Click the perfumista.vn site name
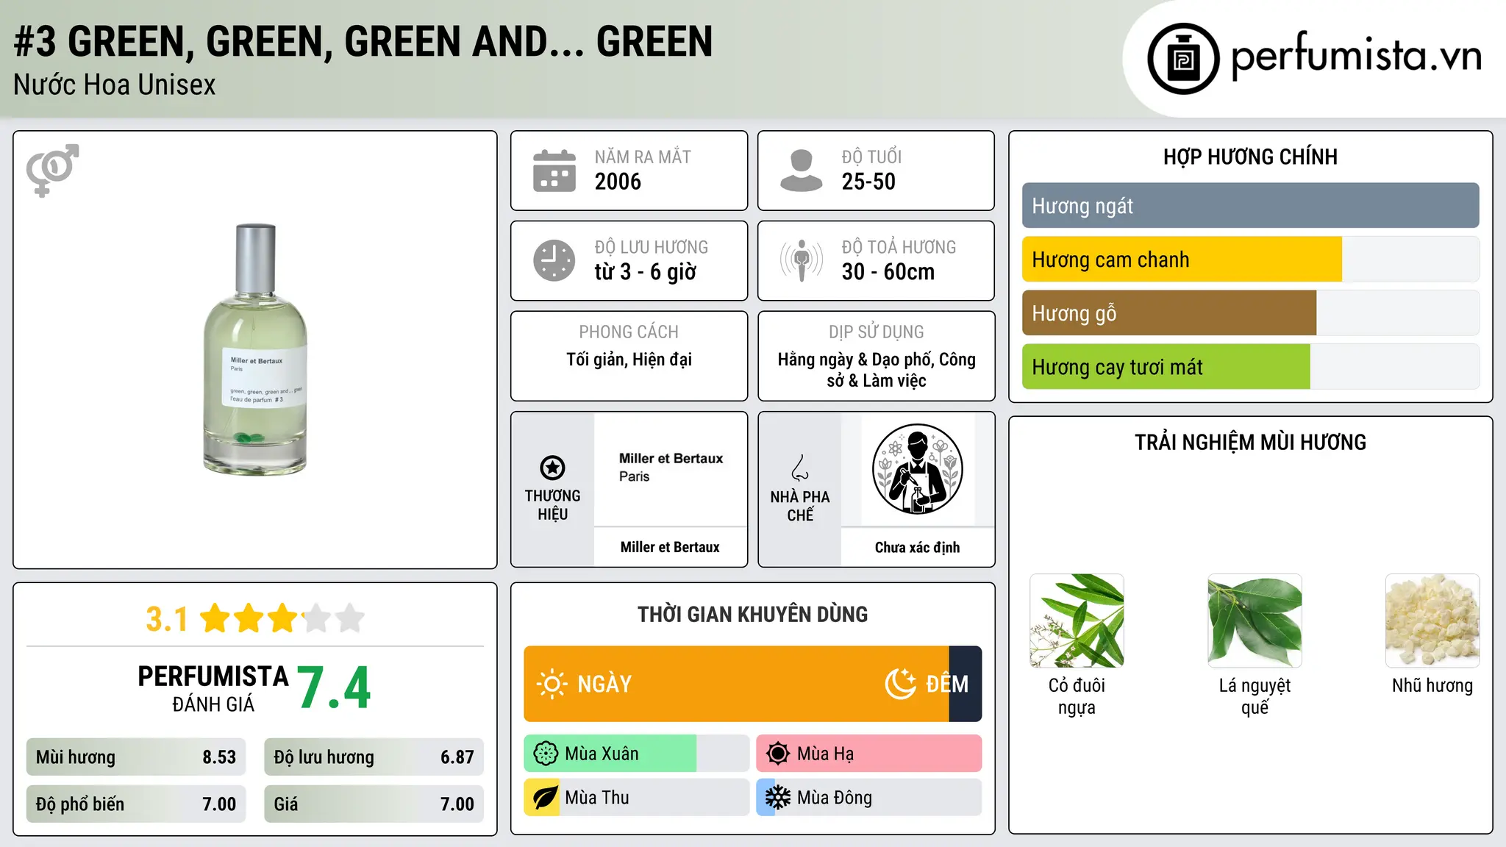 1357,55
